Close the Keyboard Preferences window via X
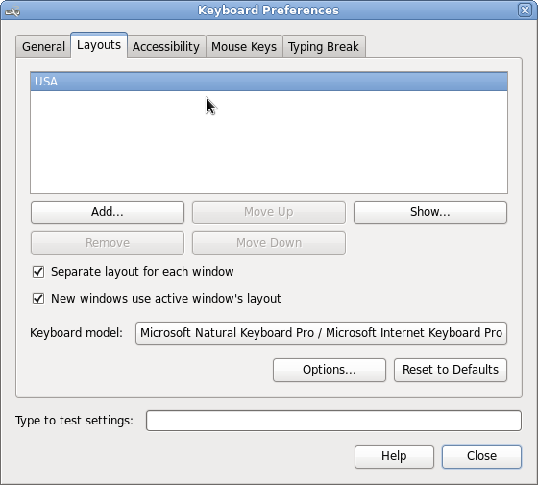Screen dimensions: 538x485 tap(525, 11)
